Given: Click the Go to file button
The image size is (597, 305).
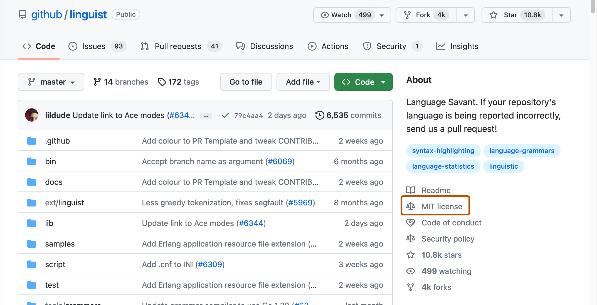Looking at the screenshot, I should (246, 82).
